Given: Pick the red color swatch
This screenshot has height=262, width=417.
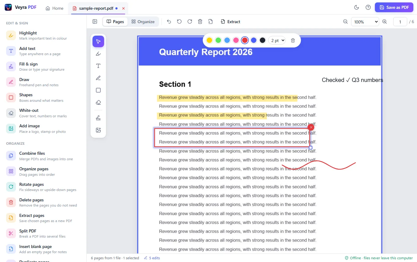Looking at the screenshot, I should coord(245,40).
